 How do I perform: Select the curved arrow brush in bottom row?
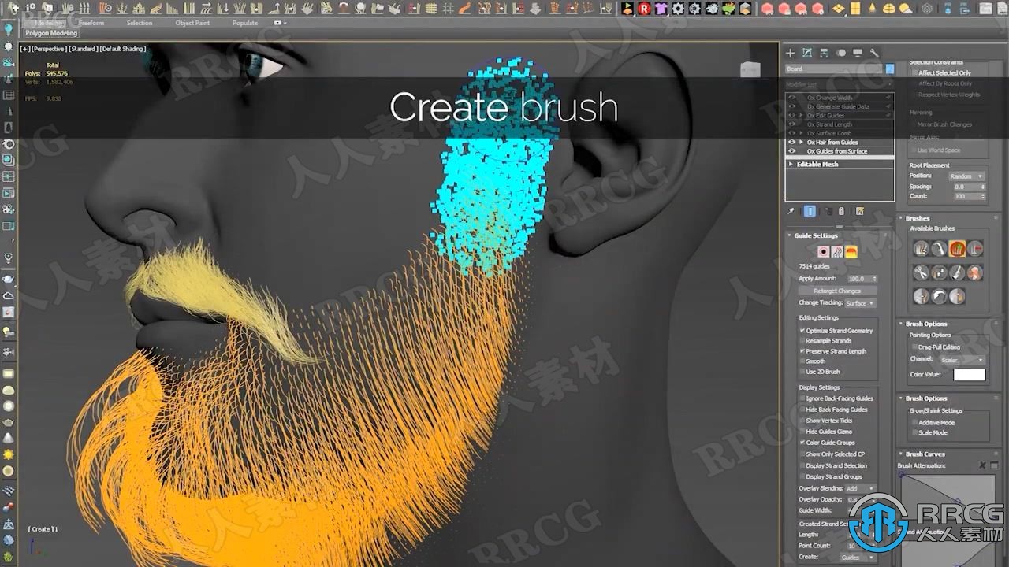(939, 296)
